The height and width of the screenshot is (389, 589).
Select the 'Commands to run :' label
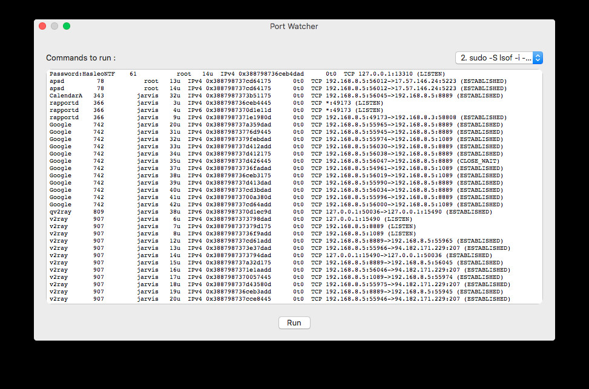[81, 58]
